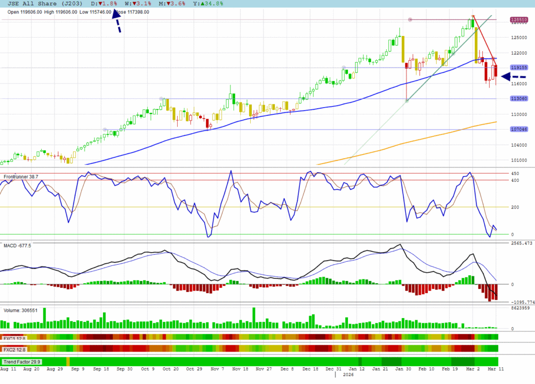The height and width of the screenshot is (384, 535).
Task: Click the green up triangle beside yearly change
Action: [x=202, y=3]
